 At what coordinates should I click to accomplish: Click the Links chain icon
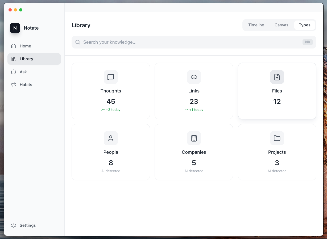click(x=194, y=77)
